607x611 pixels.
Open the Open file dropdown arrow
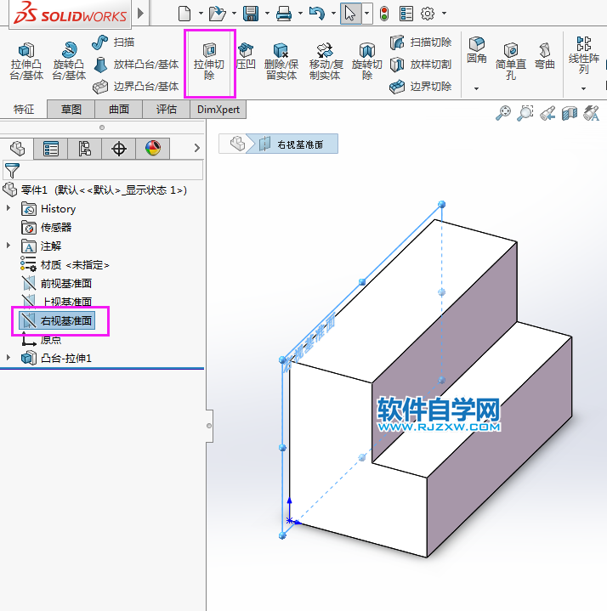(x=234, y=14)
